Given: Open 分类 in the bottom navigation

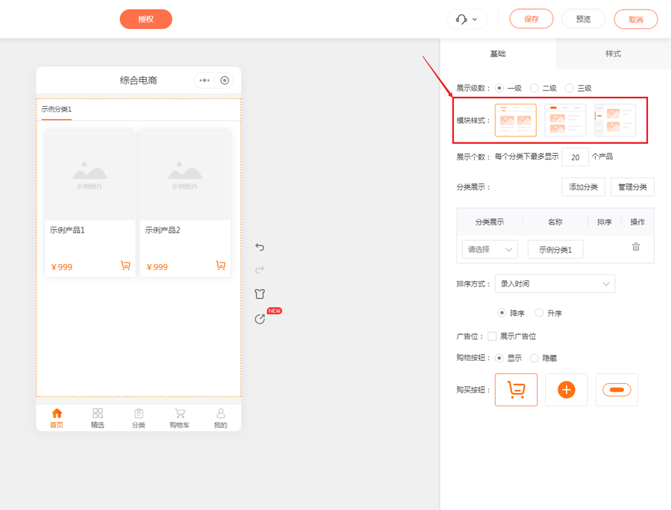Looking at the screenshot, I should click(139, 418).
